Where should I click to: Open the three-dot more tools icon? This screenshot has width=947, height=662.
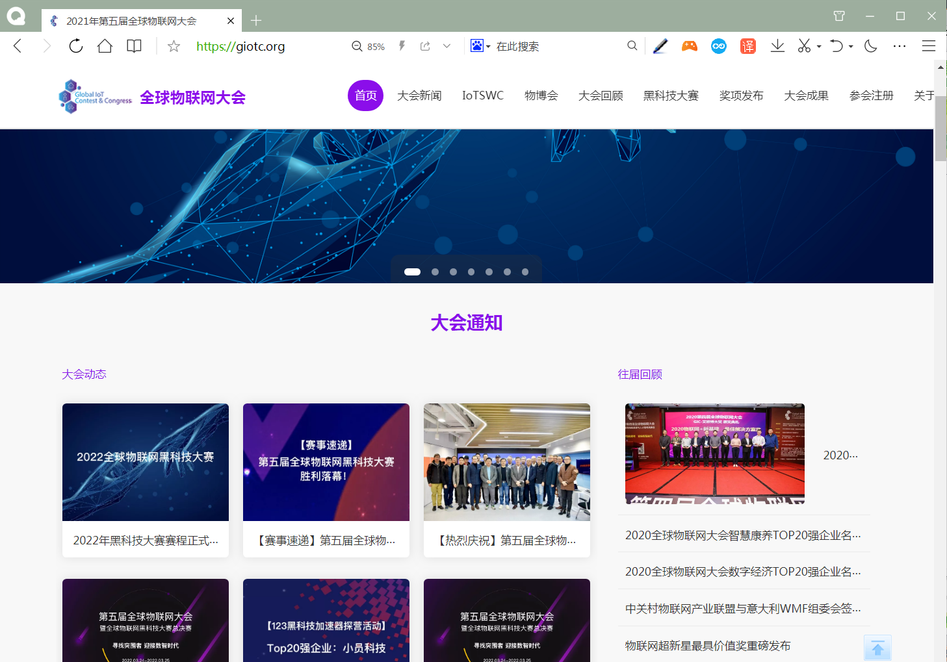pos(900,46)
